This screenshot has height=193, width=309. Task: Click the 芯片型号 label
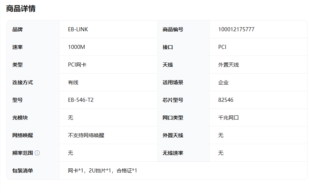(173, 100)
